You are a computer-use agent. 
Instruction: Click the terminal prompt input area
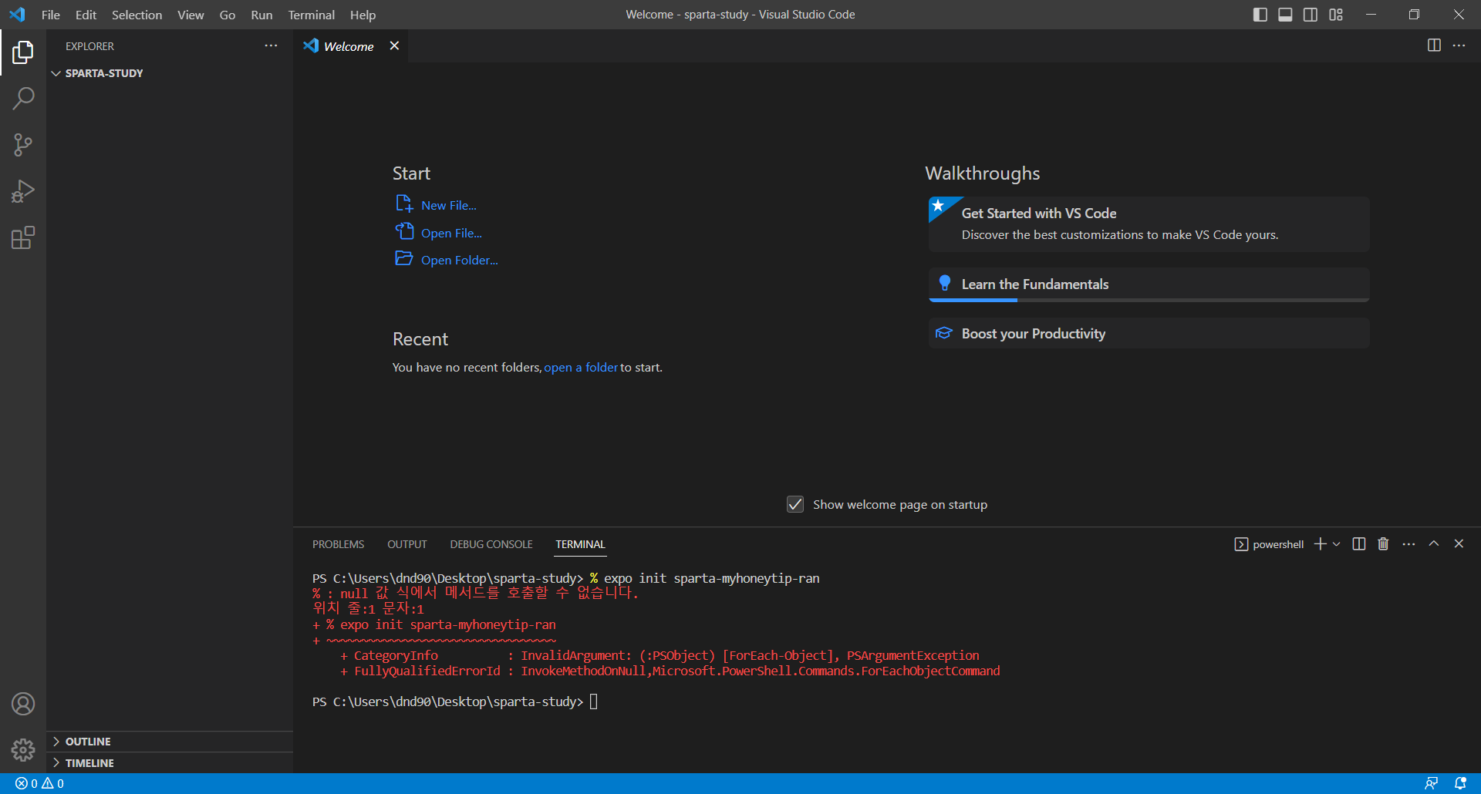coord(594,701)
